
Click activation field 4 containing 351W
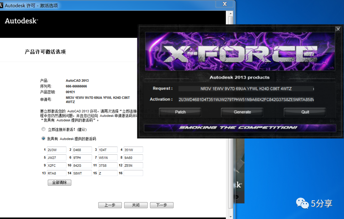133,150
